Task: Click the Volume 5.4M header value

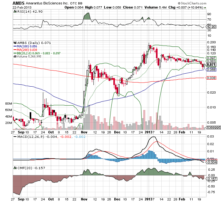Action: (x=155, y=7)
